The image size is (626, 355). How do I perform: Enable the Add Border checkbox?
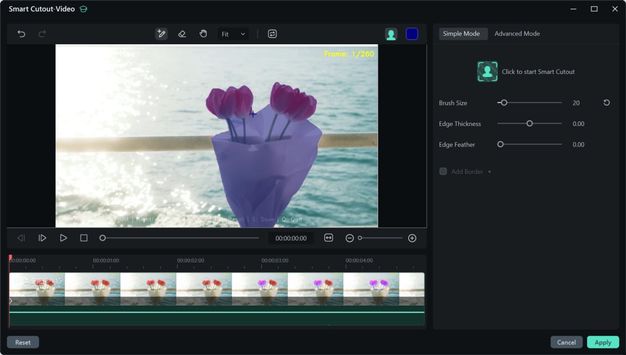click(x=443, y=171)
